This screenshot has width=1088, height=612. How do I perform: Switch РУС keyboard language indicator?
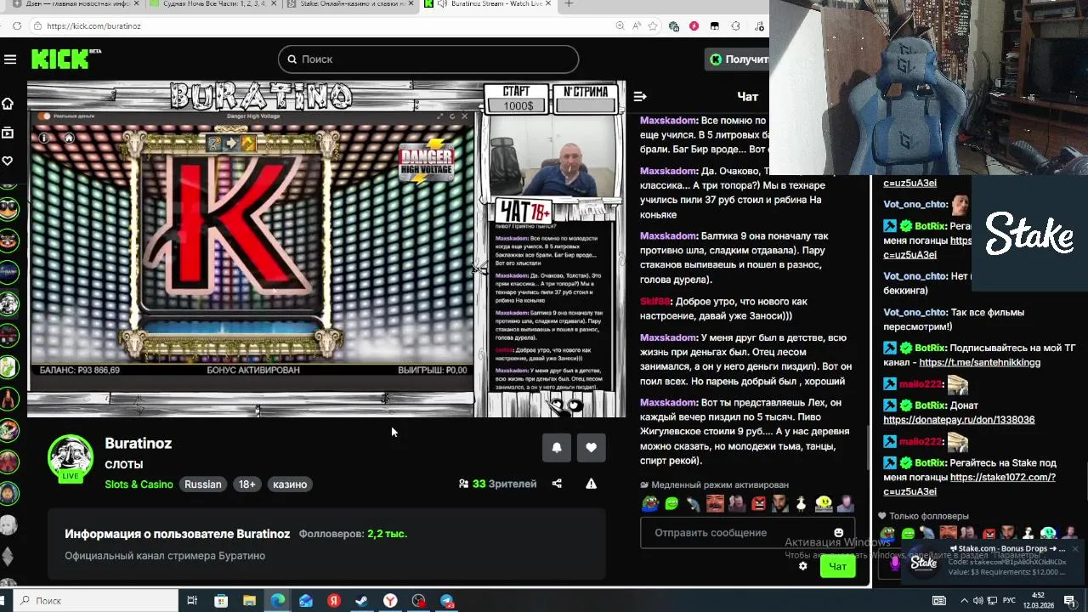pyautogui.click(x=1009, y=601)
